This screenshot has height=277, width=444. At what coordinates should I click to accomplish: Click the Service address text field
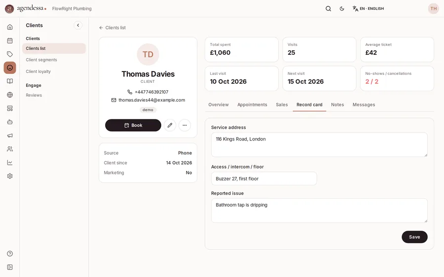click(319, 144)
